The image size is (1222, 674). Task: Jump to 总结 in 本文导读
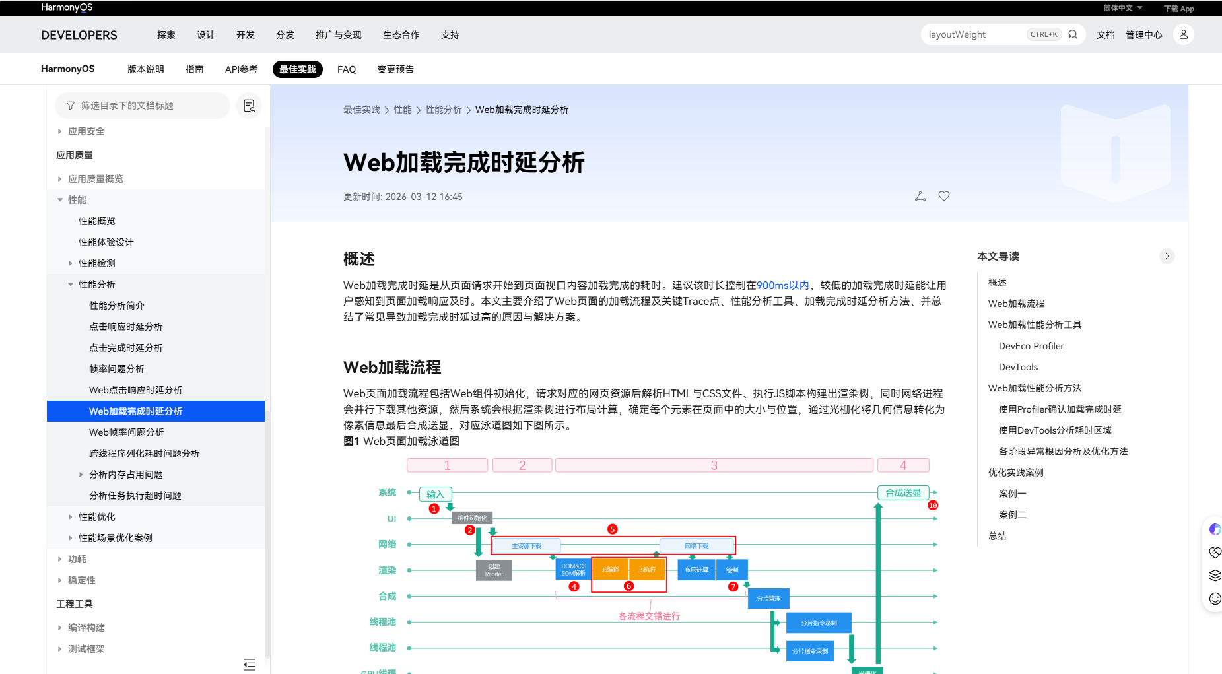(x=998, y=536)
